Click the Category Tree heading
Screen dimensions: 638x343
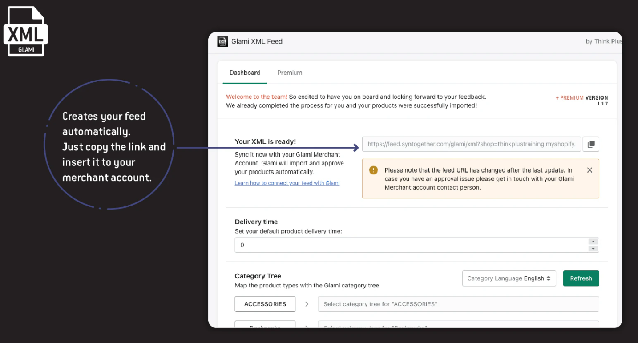click(x=258, y=276)
